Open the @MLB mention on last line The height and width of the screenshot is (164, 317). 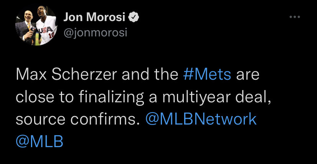[39, 142]
